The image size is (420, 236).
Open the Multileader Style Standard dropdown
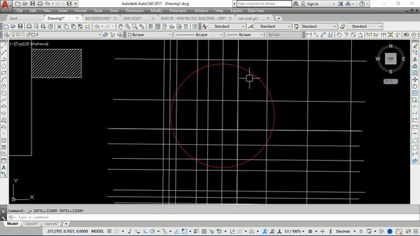point(365,26)
